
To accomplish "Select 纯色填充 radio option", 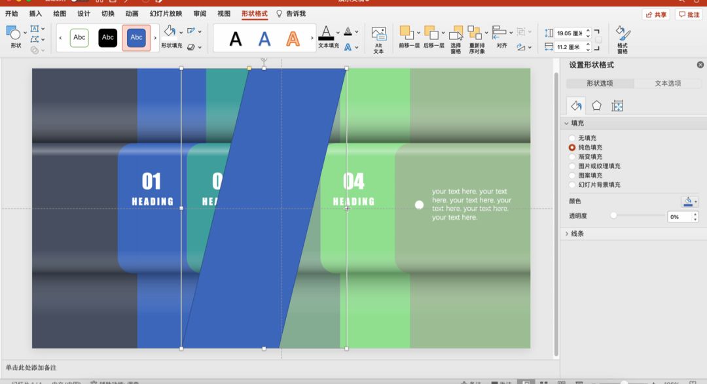I will tap(572, 147).
